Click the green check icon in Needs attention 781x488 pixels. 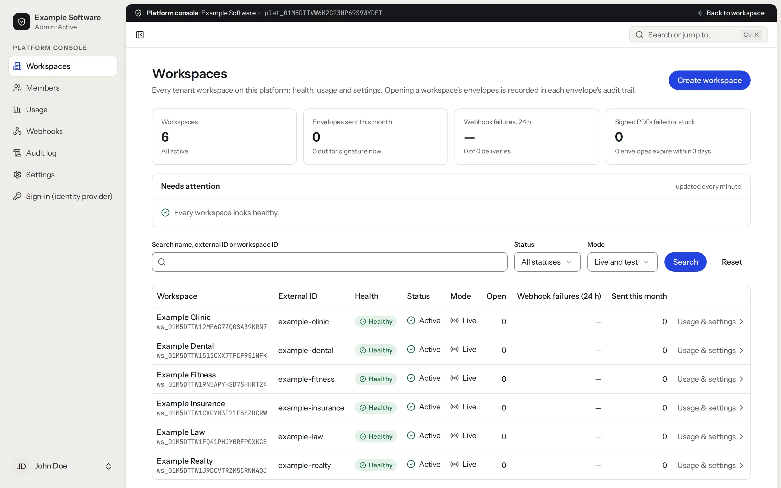(165, 212)
